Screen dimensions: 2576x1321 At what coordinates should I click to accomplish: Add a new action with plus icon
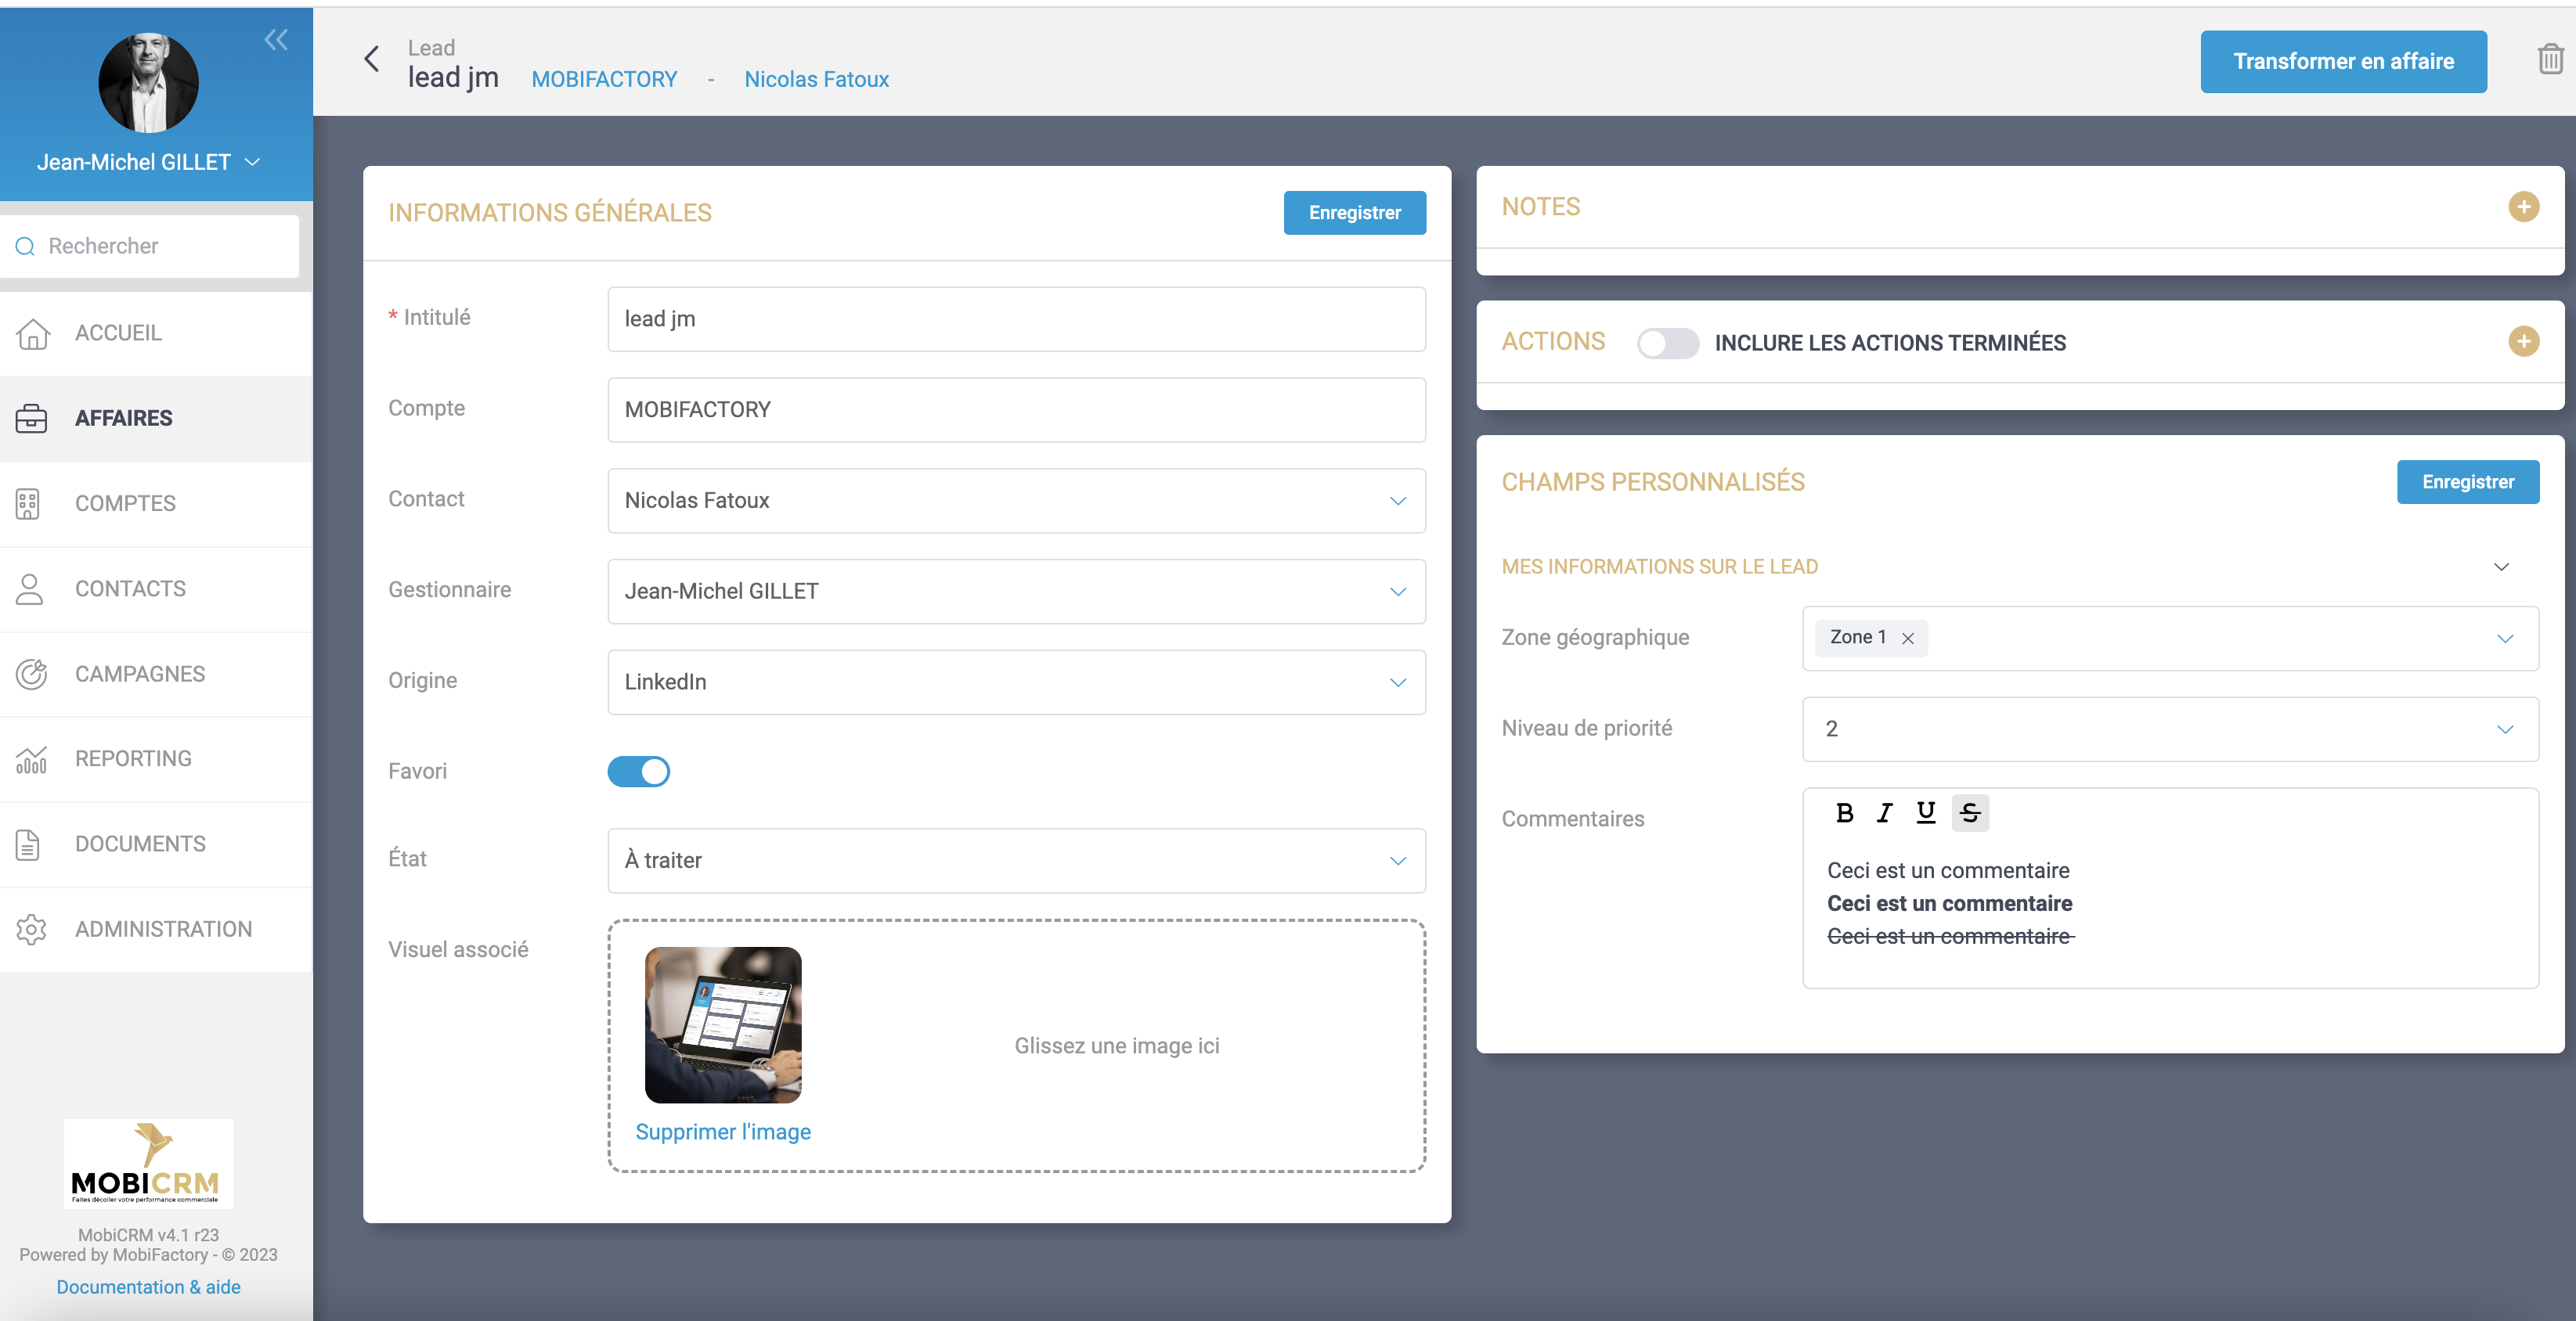[x=2523, y=342]
